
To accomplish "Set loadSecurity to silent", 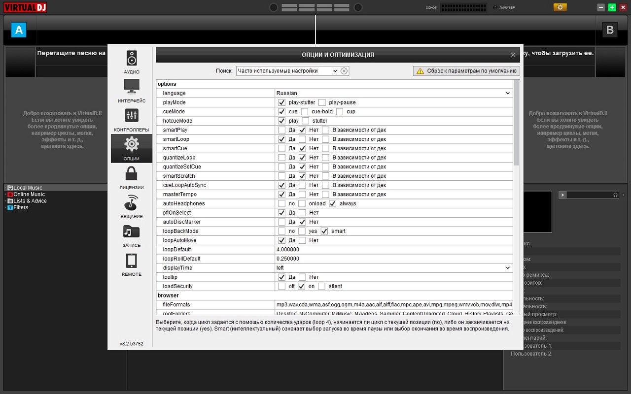I will (321, 286).
